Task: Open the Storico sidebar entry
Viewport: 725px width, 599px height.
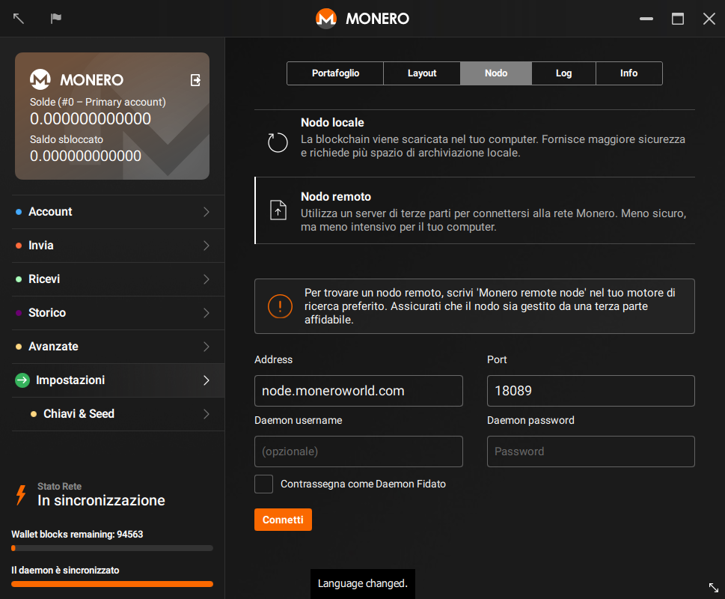Action: pyautogui.click(x=118, y=313)
